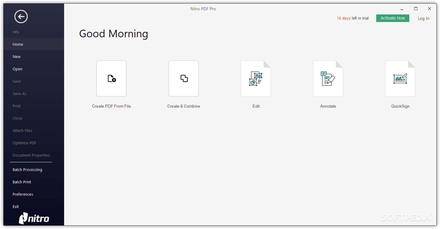The image size is (440, 229).
Task: Open Batch Print from the sidebar
Action: [x=34, y=182]
